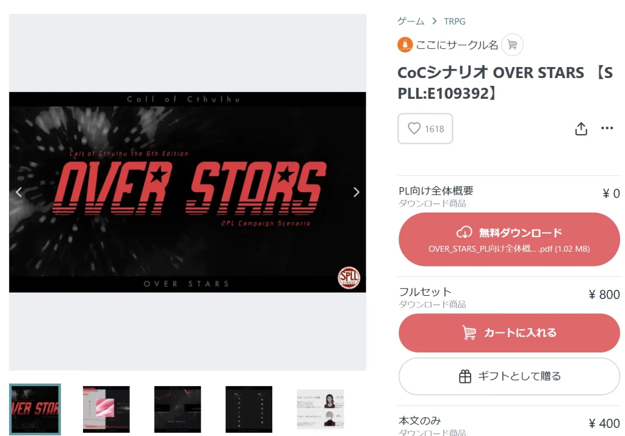Toggle the heart like button showing 1618

425,129
